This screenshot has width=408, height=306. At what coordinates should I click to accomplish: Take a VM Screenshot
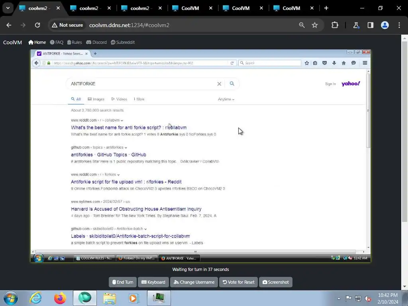pos(276,282)
